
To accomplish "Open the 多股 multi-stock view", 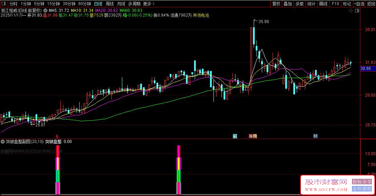I will pyautogui.click(x=300, y=4).
